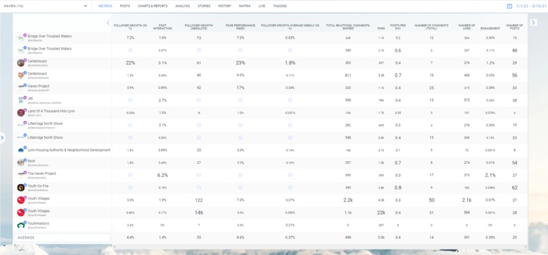Open the Haven Project row name
The image size is (548, 255).
(39, 86)
